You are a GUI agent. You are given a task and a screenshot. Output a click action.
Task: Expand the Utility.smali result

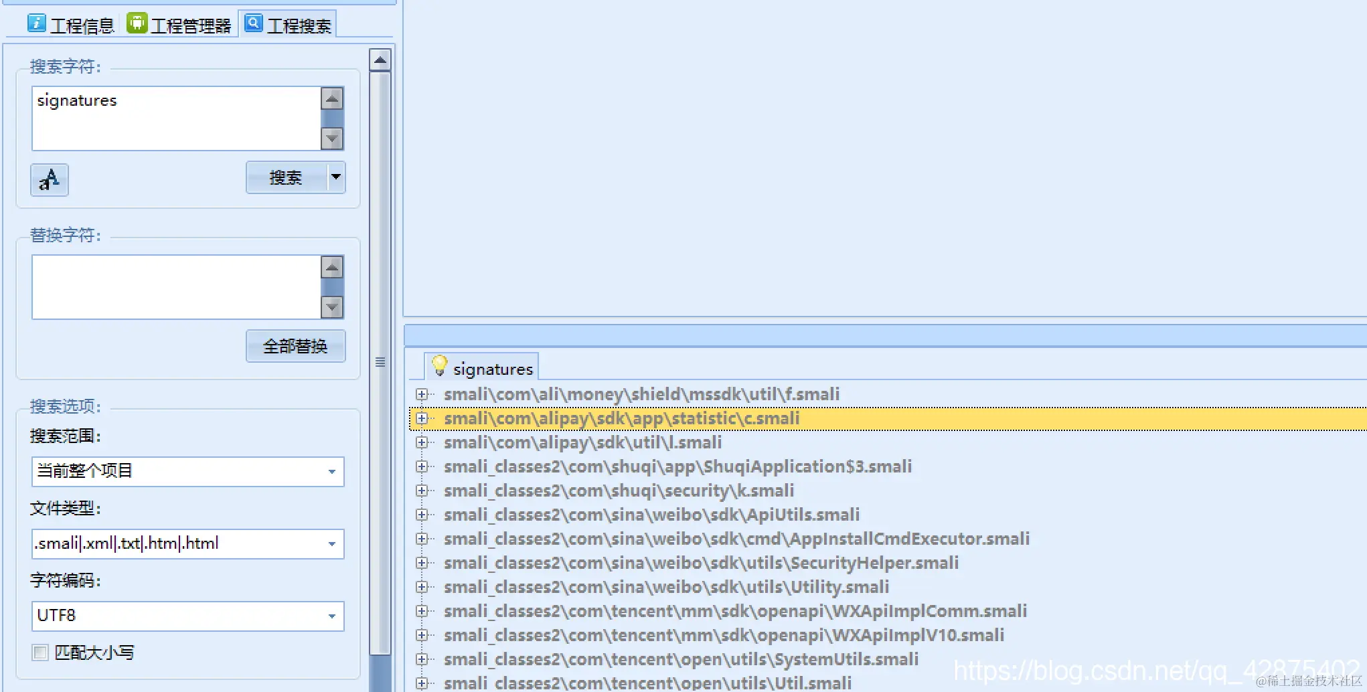click(x=422, y=587)
